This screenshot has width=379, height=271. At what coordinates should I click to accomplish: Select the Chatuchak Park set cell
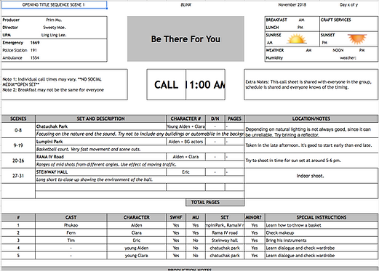(x=100, y=126)
